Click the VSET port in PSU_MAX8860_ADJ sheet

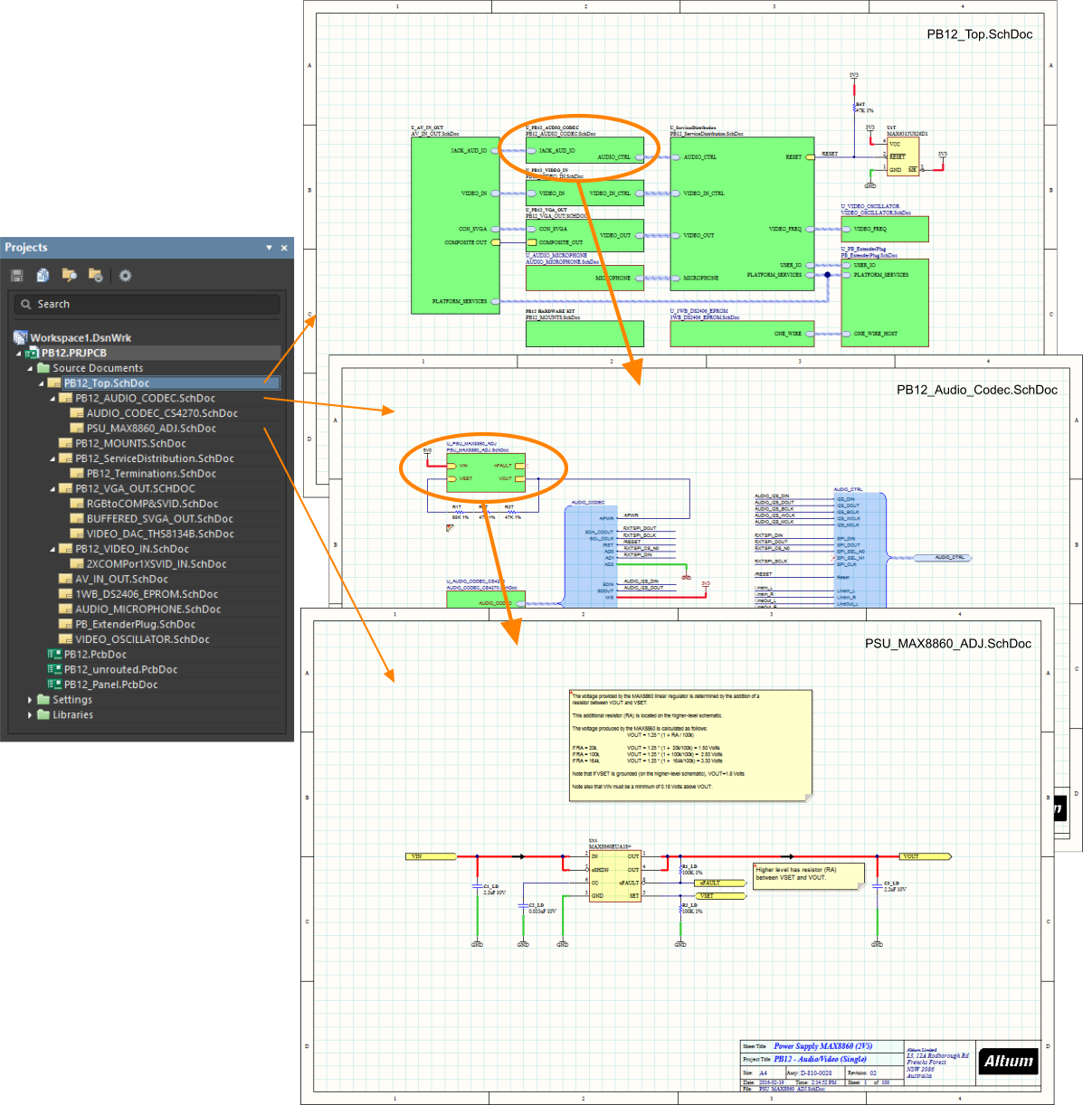coord(720,896)
